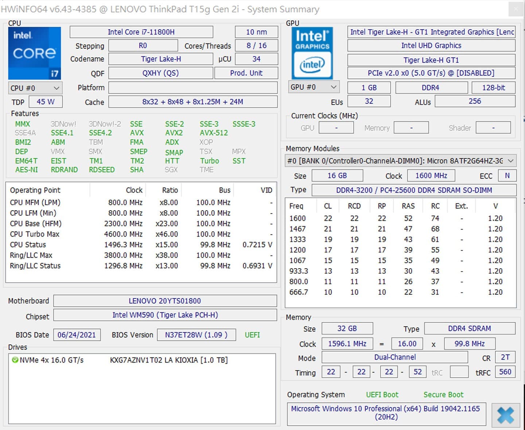This screenshot has height=430, width=525.
Task: Close the System Summary window
Action: coord(516,9)
